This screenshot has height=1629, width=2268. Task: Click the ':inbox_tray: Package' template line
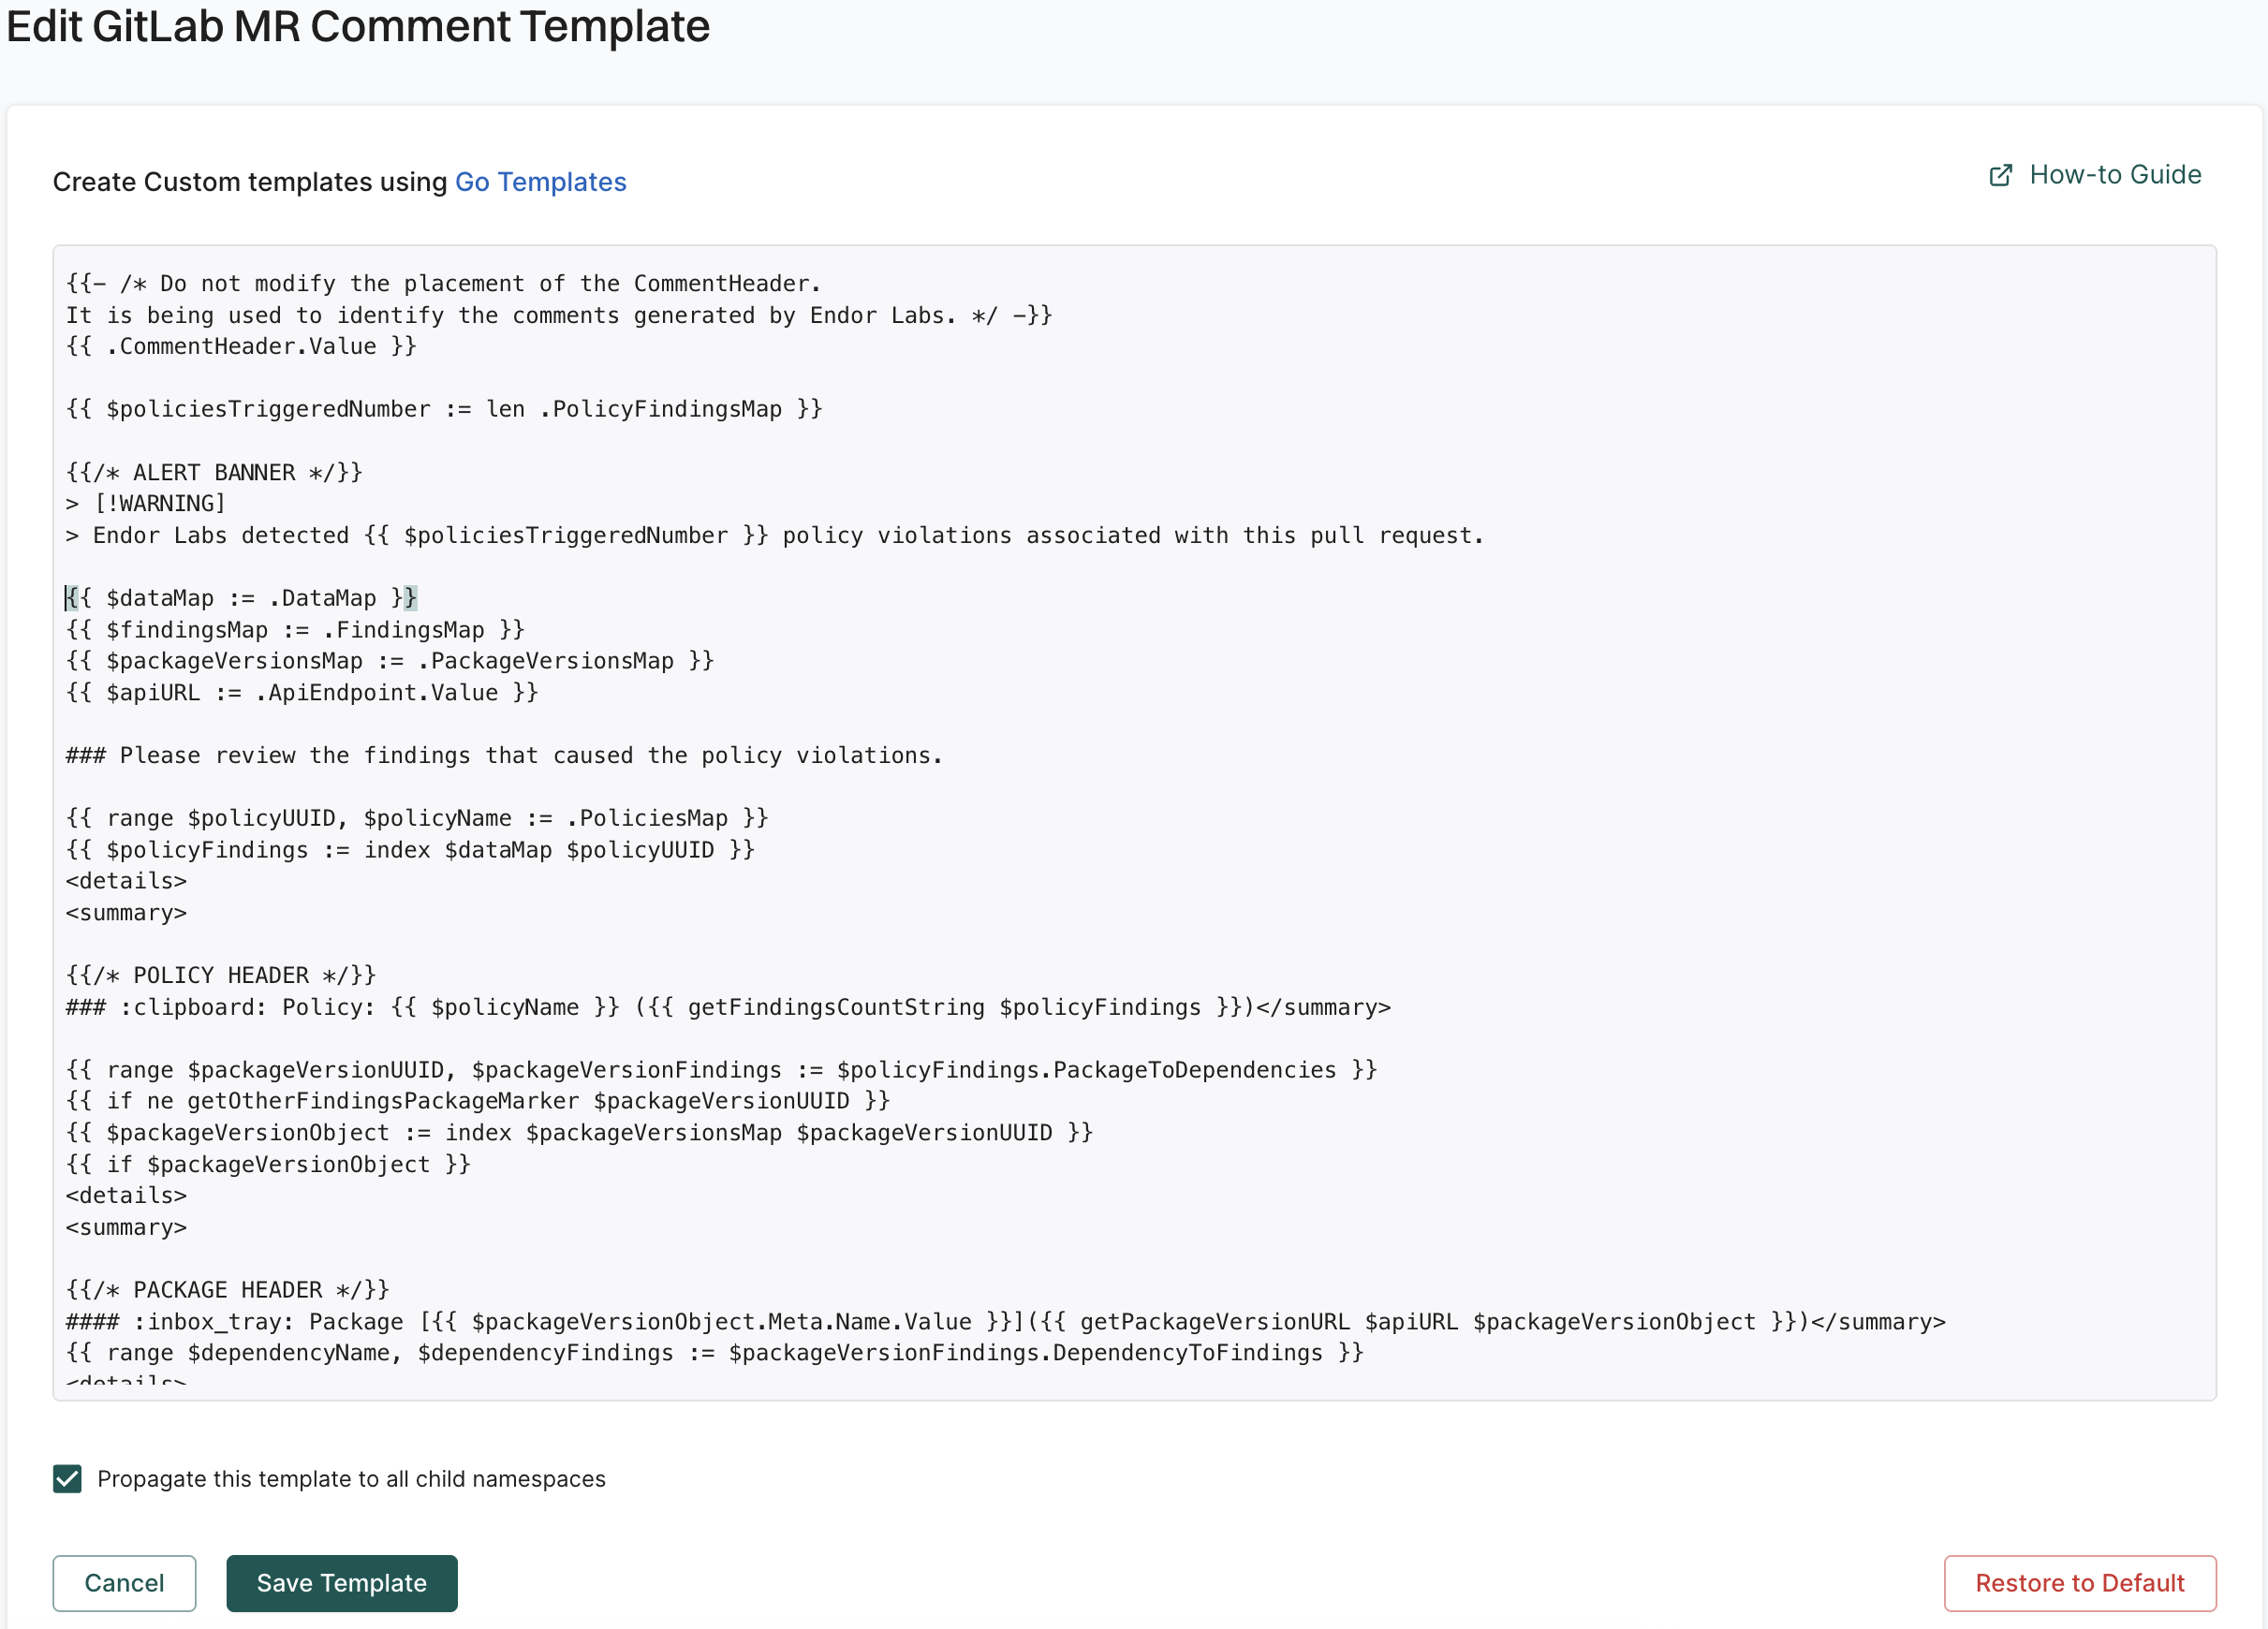pos(1005,1322)
